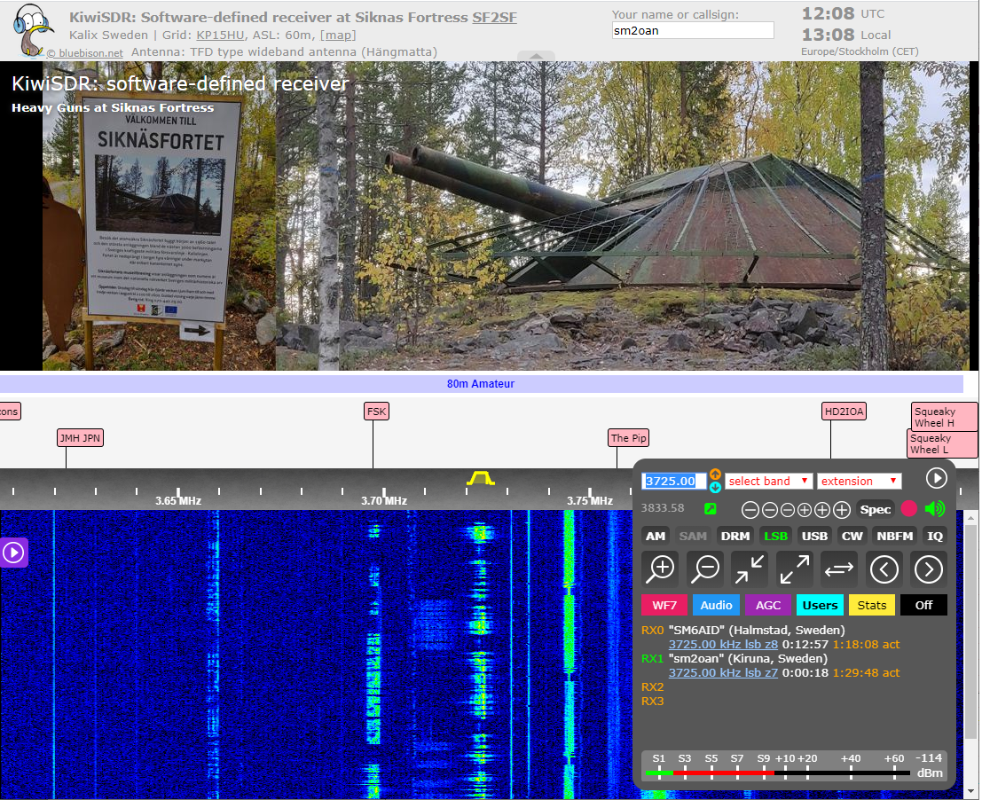
Task: Select NBFM demodulation mode
Action: click(x=894, y=536)
